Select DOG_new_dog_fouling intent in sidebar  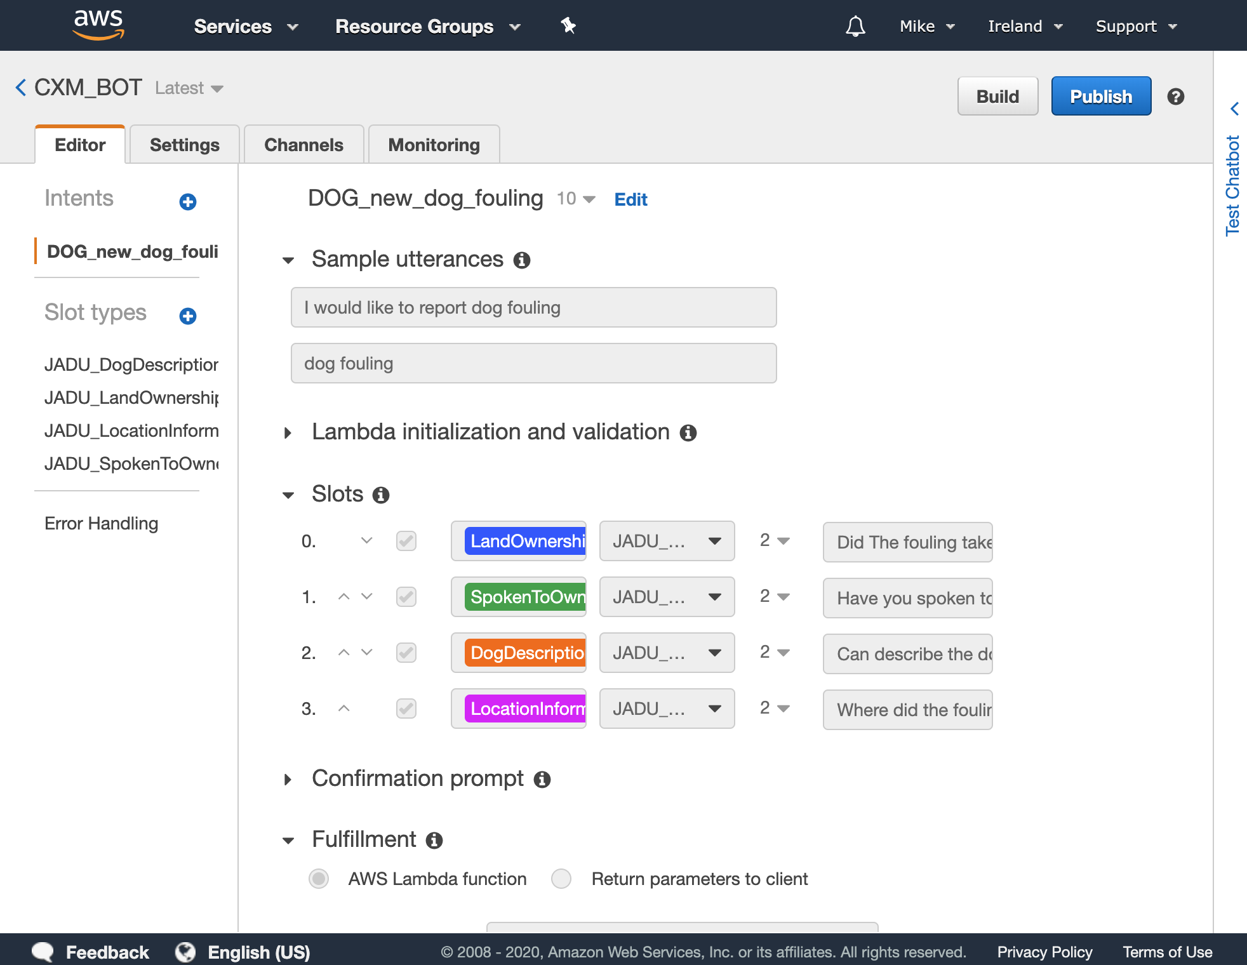(132, 251)
